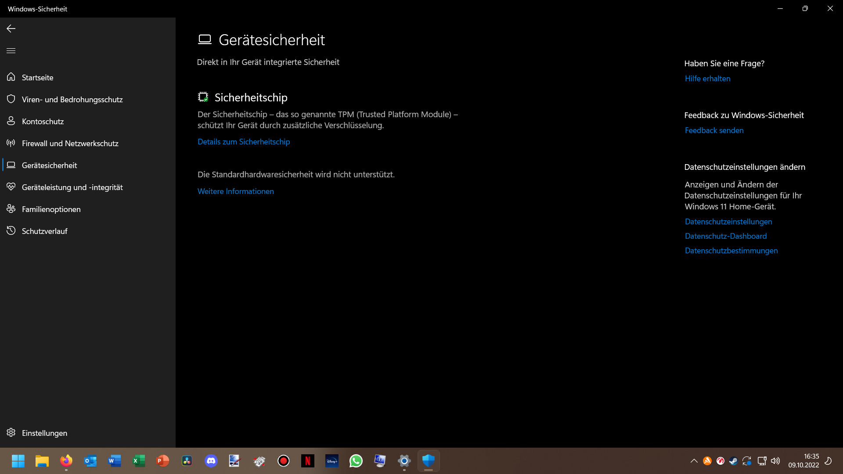The image size is (843, 474).
Task: Open Datenschutzbestimmungen link
Action: tap(731, 251)
